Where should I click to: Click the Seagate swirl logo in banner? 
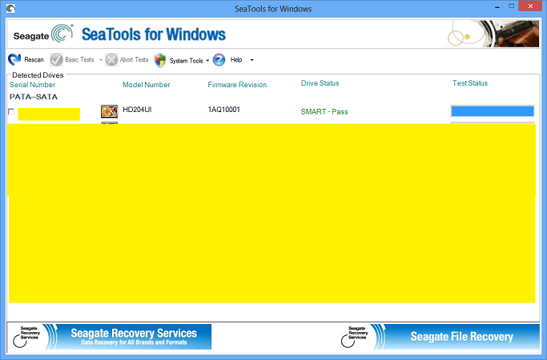click(x=62, y=34)
